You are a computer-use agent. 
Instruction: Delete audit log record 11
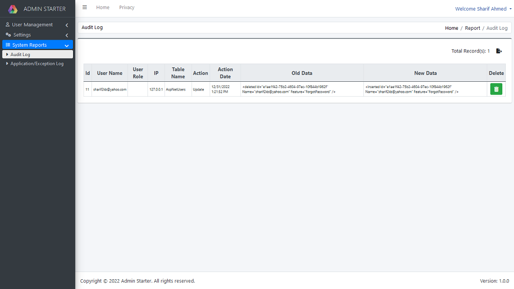(x=496, y=89)
